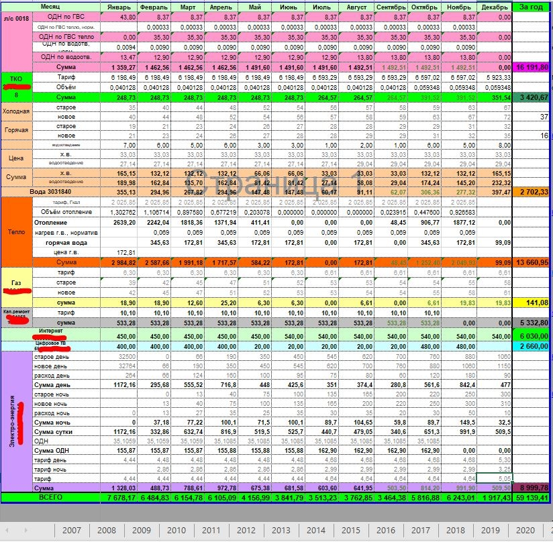Click the Тепло yearly sum 13 660,95
The image size is (553, 542).
(531, 262)
